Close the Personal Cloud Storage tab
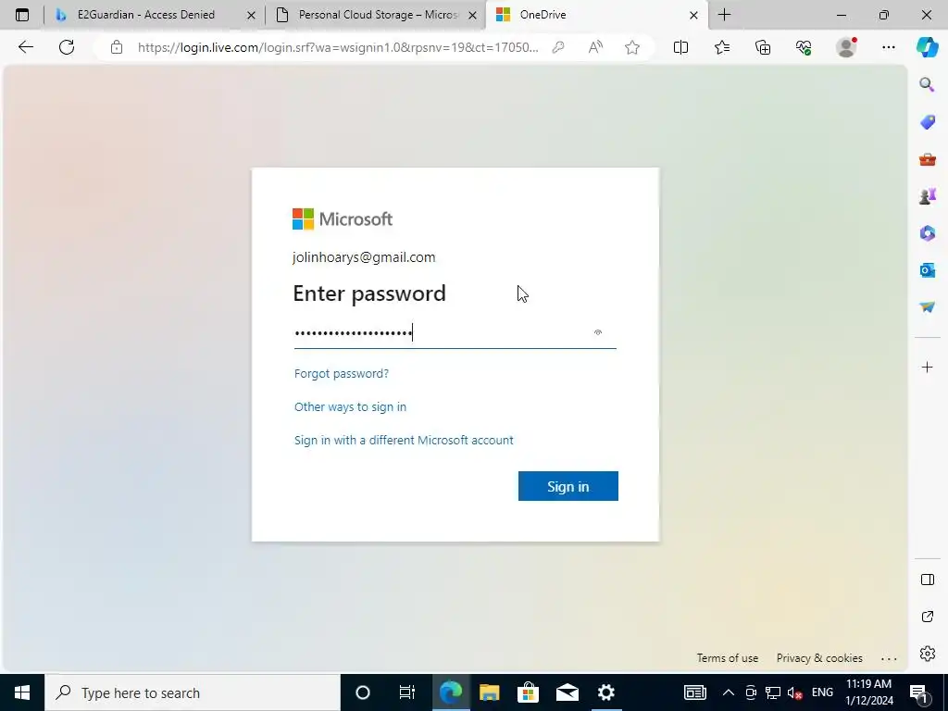 (x=473, y=15)
